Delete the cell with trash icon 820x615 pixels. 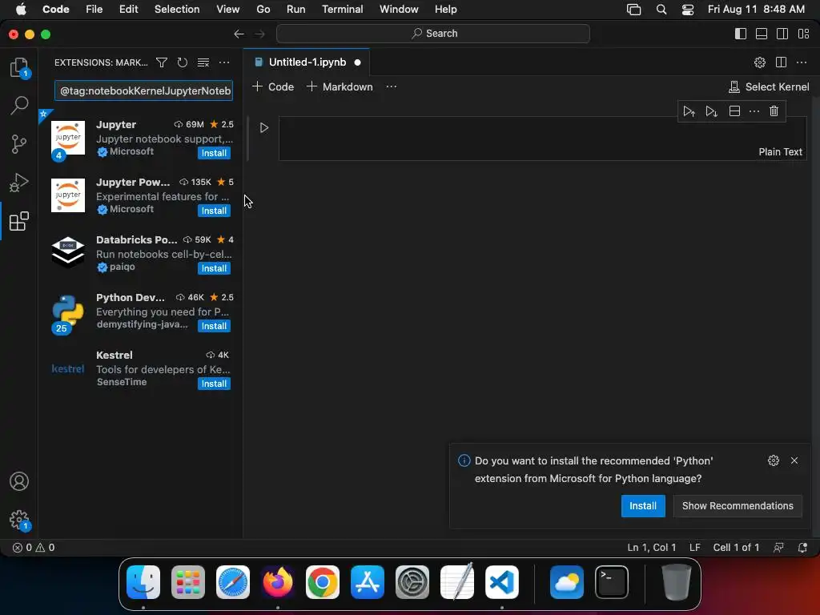pos(774,111)
